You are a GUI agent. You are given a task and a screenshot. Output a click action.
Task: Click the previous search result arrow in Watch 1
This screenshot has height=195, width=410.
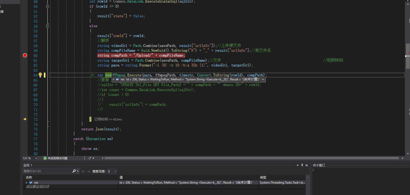pos(83,171)
